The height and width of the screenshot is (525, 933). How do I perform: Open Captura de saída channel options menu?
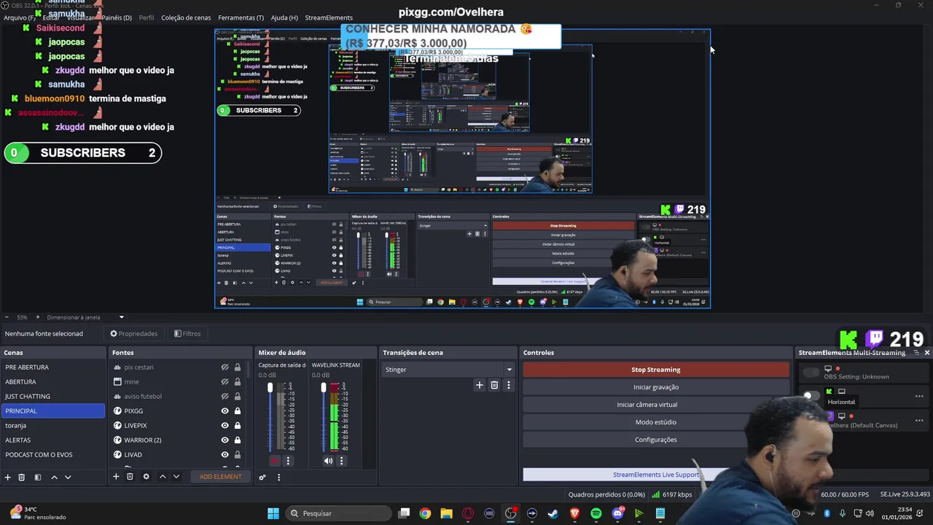click(288, 461)
